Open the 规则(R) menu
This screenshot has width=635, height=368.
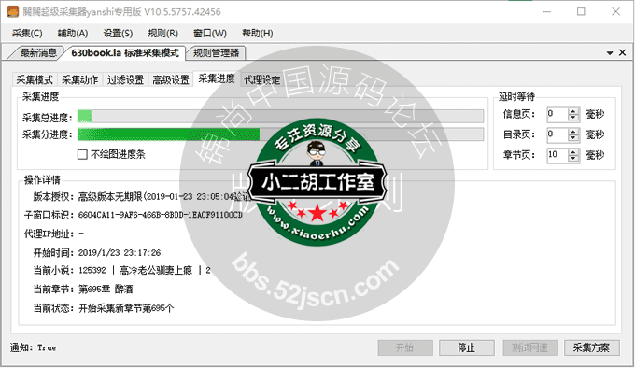(162, 34)
